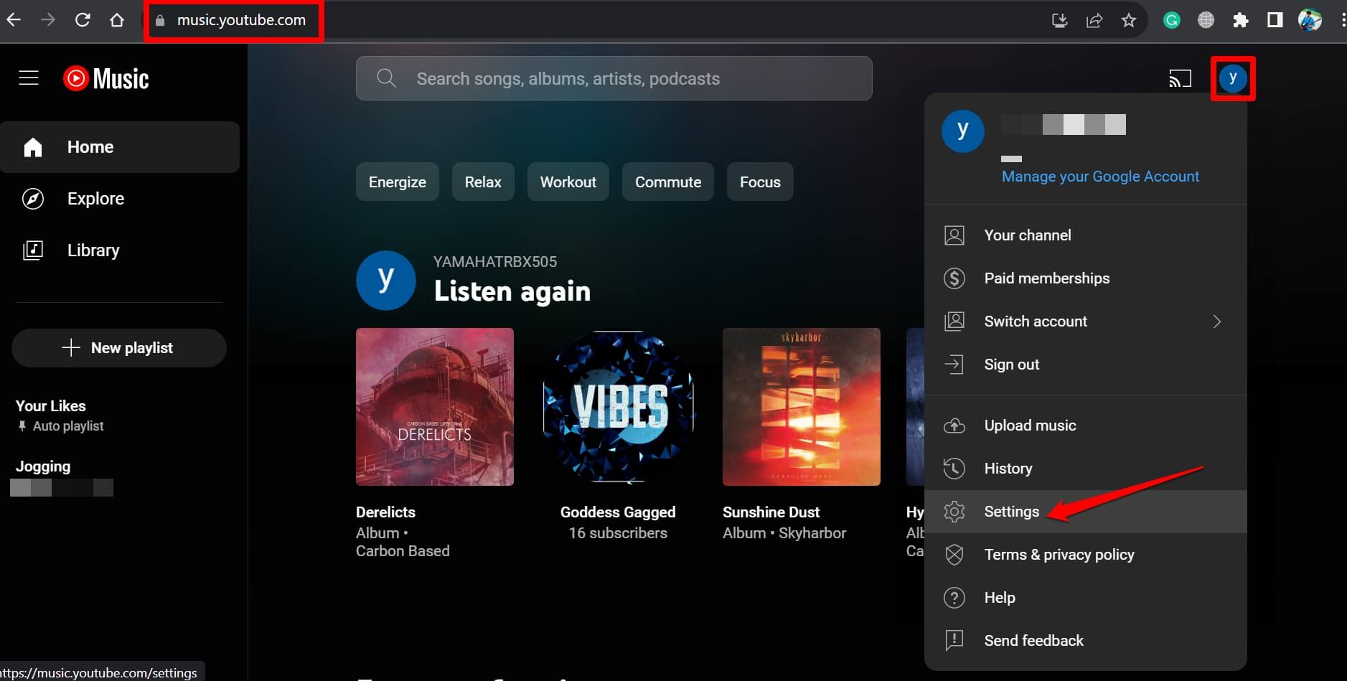Click the Upload music icon

click(x=955, y=425)
